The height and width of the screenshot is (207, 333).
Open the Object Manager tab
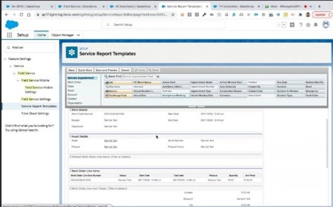pos(62,35)
